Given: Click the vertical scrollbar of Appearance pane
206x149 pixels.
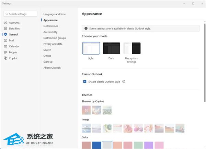Looking at the screenshot, I should (x=205, y=62).
